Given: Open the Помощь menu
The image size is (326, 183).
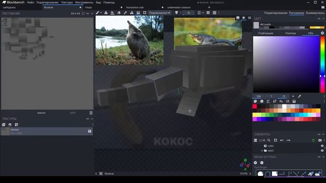Looking at the screenshot, I should click(x=109, y=2).
